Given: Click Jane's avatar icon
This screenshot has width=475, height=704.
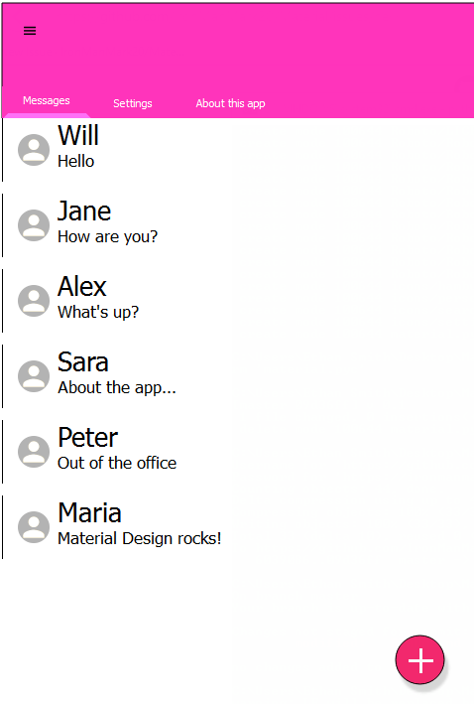Looking at the screenshot, I should point(34,225).
